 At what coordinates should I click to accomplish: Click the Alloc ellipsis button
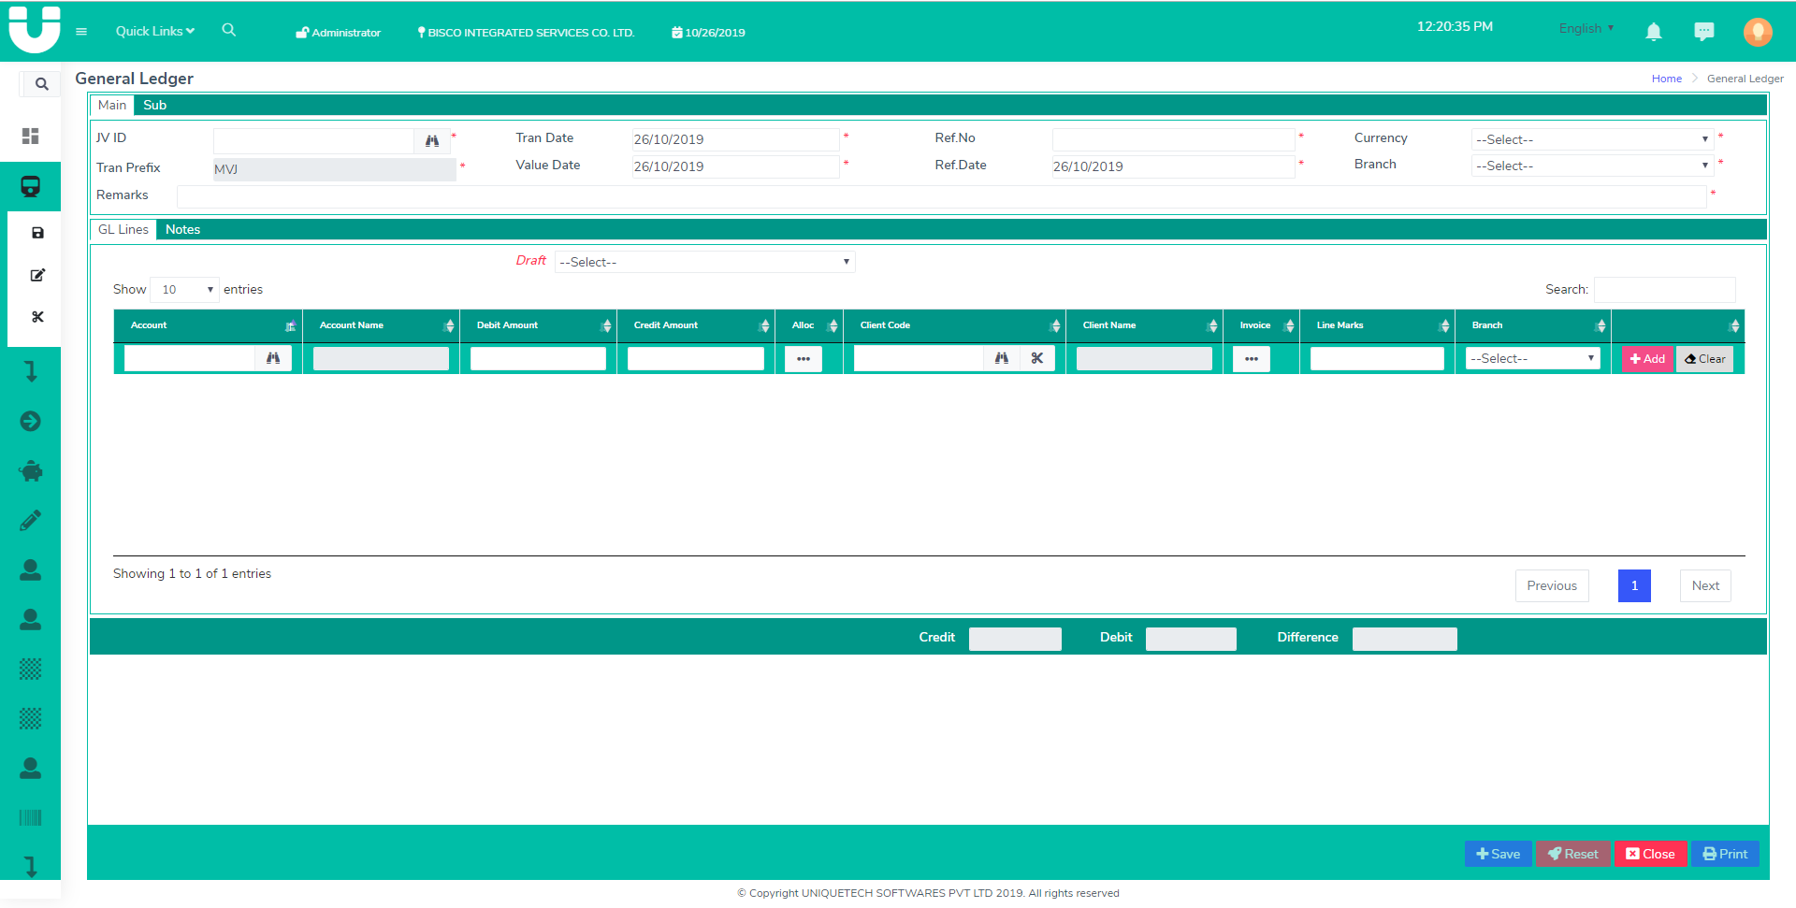click(803, 359)
